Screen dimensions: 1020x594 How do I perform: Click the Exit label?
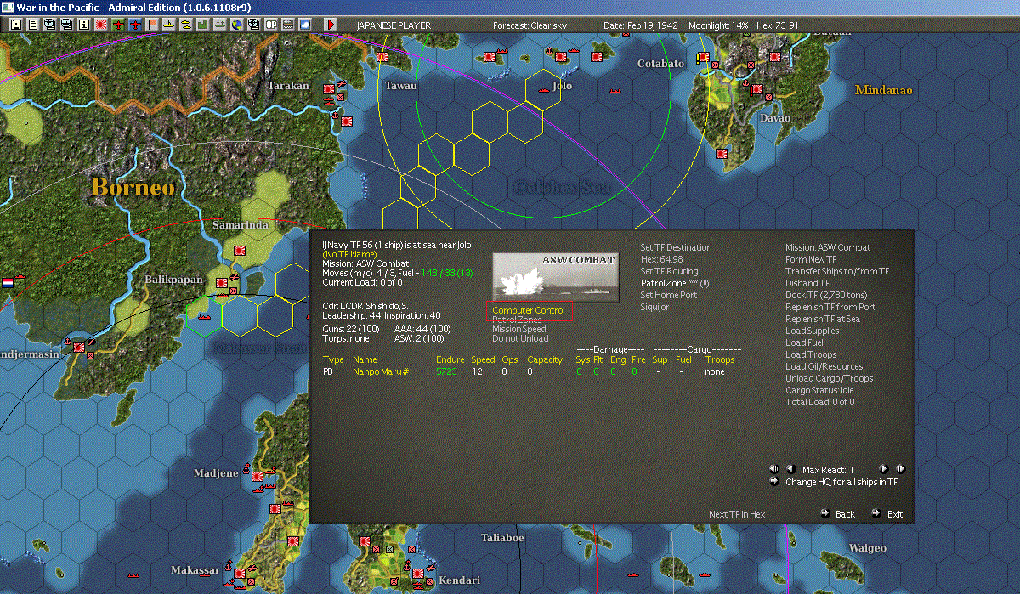pos(895,514)
